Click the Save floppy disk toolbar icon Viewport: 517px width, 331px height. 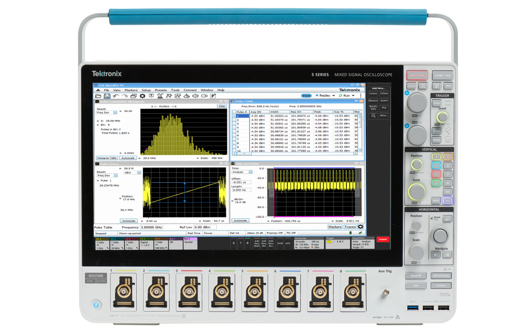point(107,96)
